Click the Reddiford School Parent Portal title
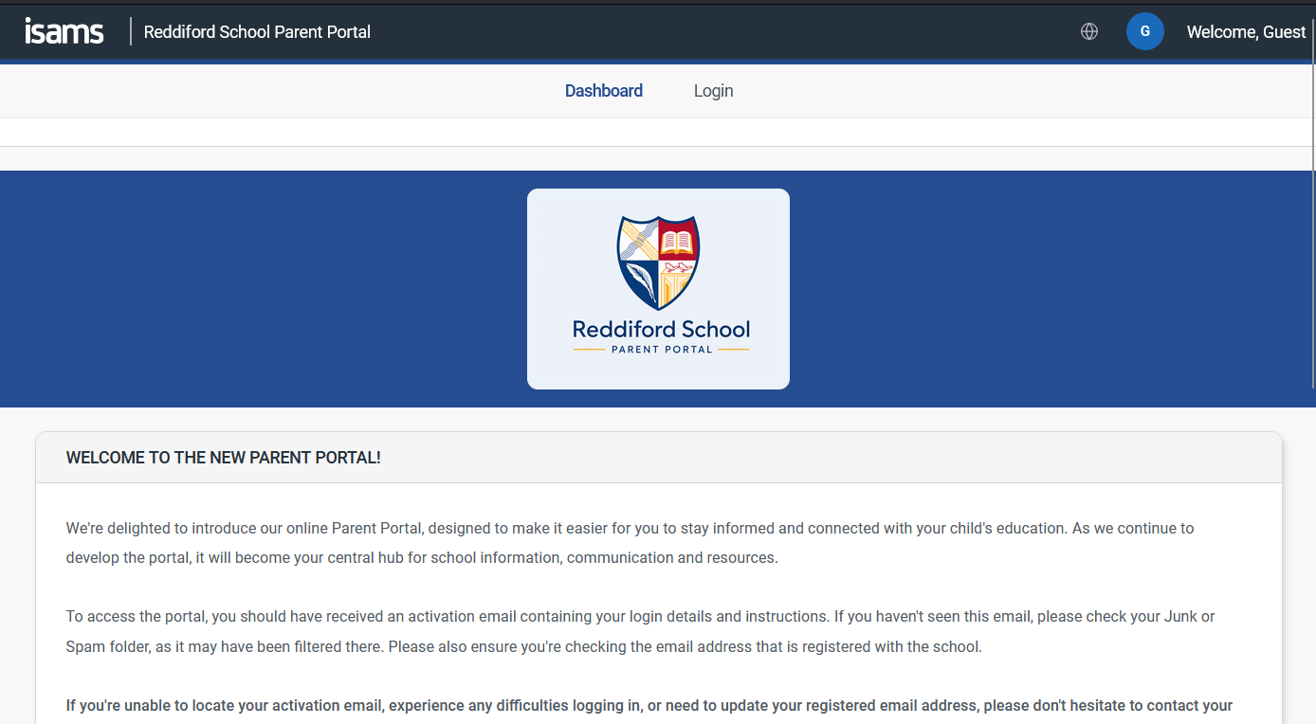This screenshot has height=724, width=1316. (257, 32)
